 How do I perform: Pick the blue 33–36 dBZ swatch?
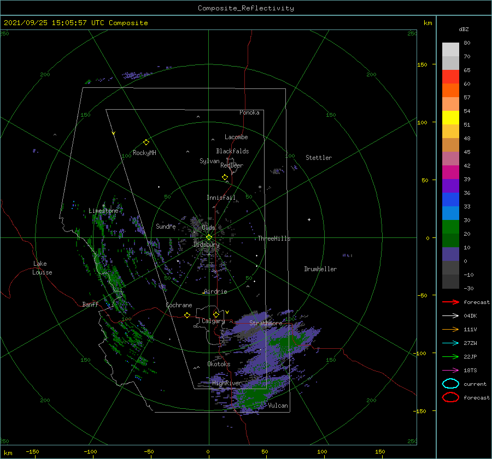tap(450, 199)
